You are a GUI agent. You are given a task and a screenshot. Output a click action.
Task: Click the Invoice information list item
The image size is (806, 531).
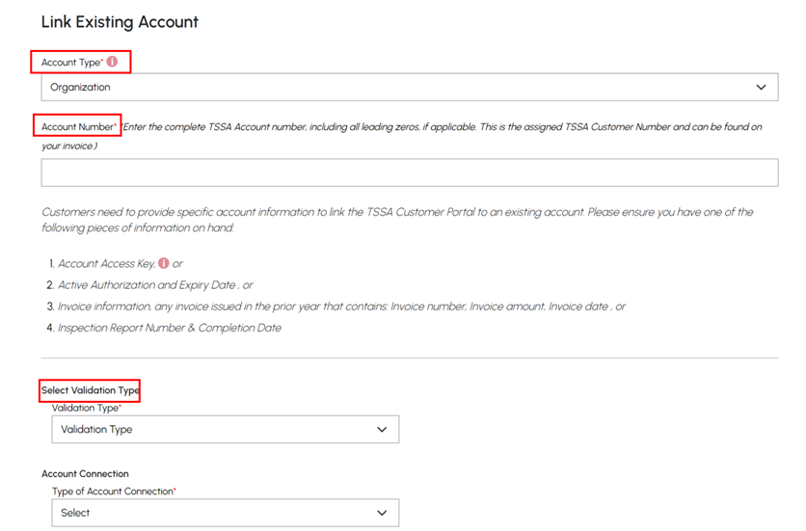pos(341,306)
